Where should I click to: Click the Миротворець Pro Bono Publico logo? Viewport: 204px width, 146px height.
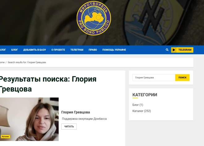coord(94,18)
